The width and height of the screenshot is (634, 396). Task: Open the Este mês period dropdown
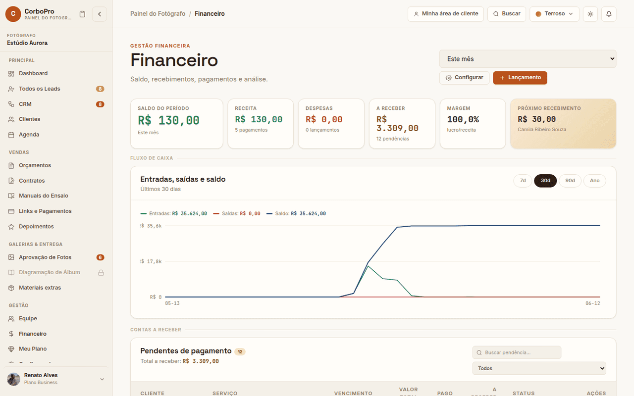tap(528, 58)
